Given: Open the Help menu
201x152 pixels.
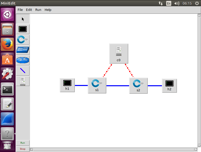Looking at the screenshot, I should point(48,10).
